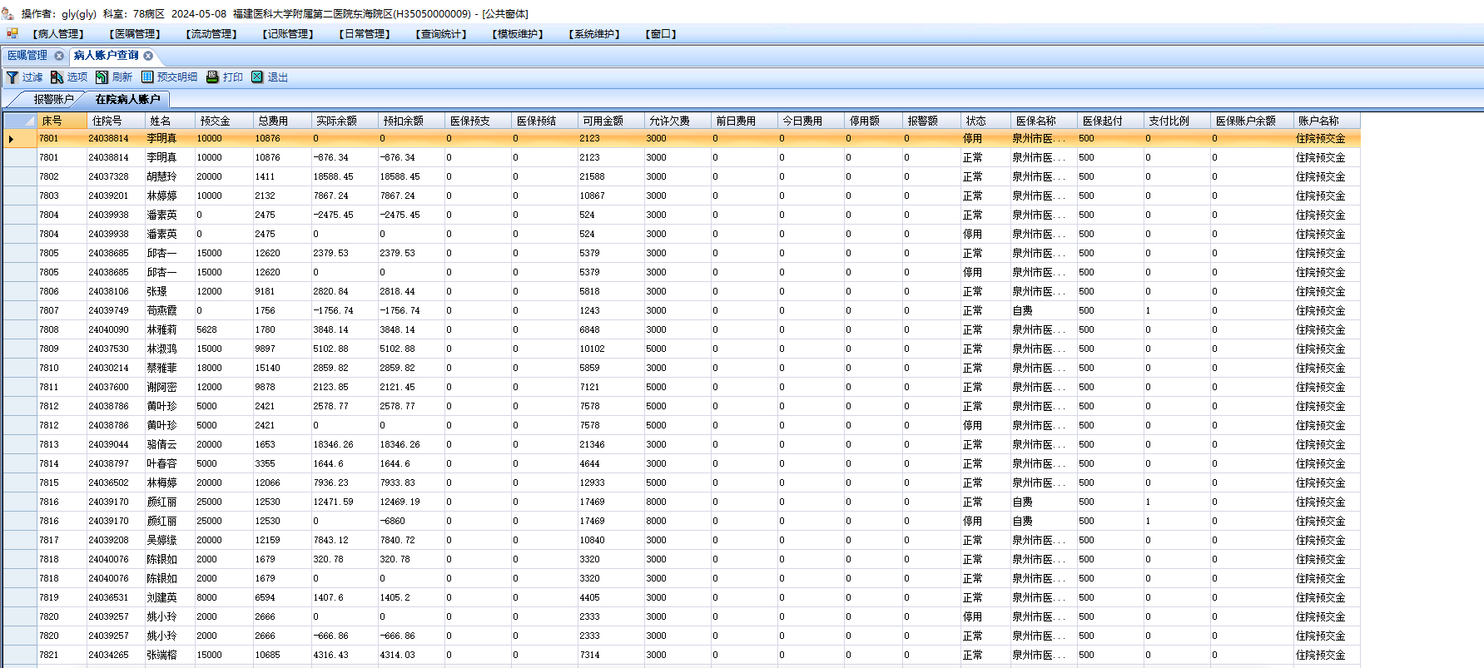Click the row selector for bed 7821
Image resolution: width=1484 pixels, height=668 pixels.
(20, 656)
